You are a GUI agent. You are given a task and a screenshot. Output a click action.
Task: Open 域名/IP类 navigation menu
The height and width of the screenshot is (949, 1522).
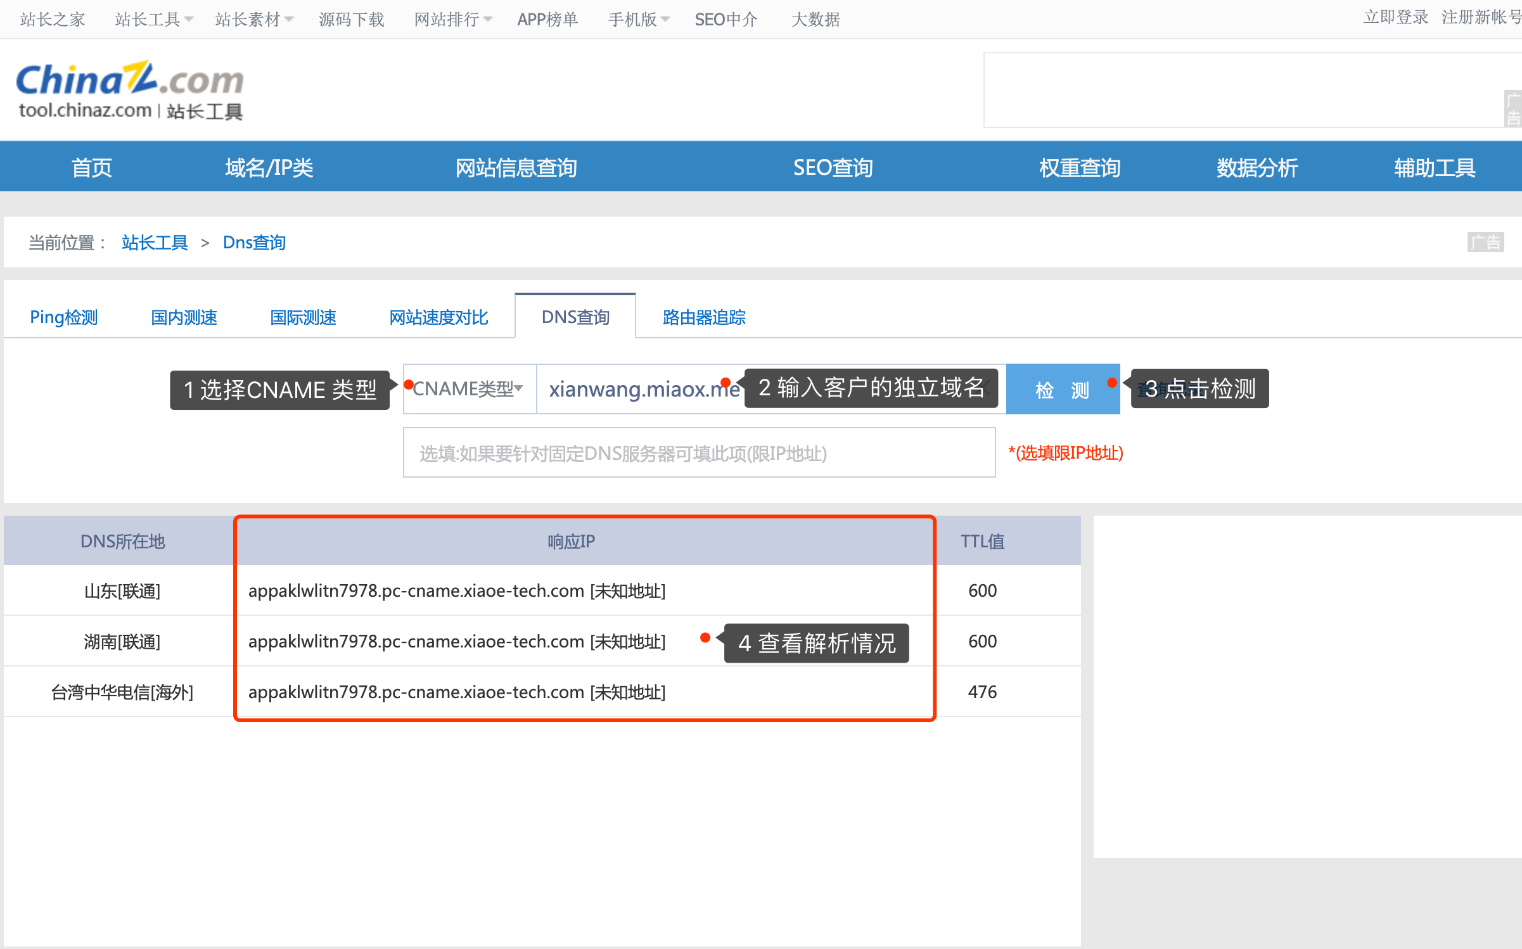click(269, 168)
